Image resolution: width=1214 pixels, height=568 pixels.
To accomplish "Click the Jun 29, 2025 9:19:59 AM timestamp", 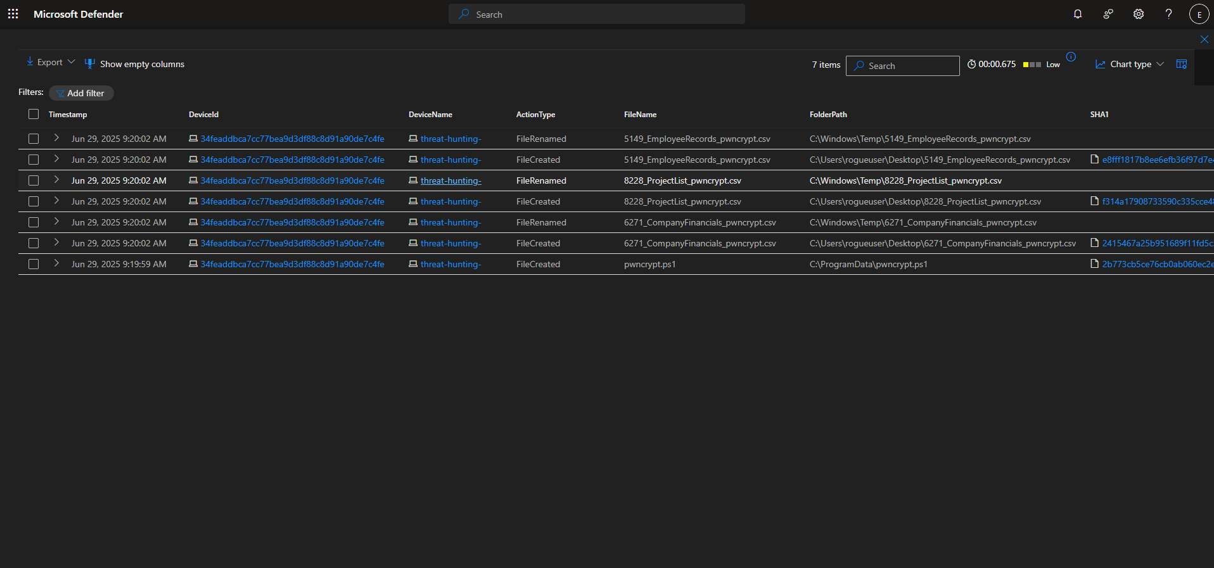I will (x=119, y=264).
